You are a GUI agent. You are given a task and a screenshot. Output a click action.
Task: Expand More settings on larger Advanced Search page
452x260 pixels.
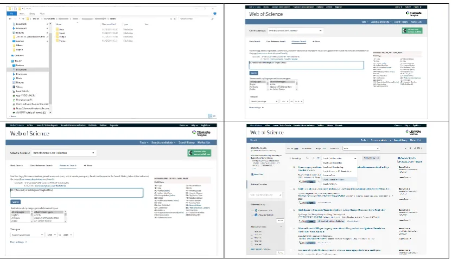click(x=19, y=242)
